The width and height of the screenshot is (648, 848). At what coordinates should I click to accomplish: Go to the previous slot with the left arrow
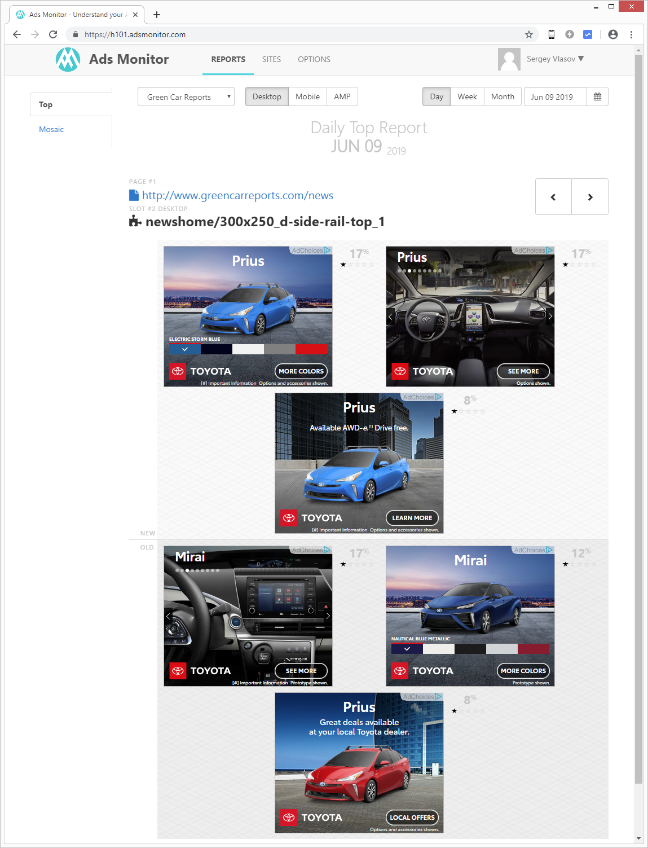tap(553, 197)
